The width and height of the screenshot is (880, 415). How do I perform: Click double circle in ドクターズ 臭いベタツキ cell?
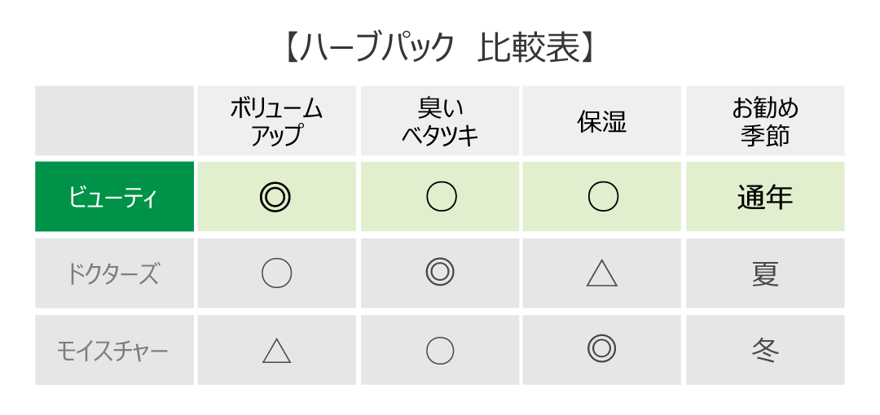click(x=440, y=272)
